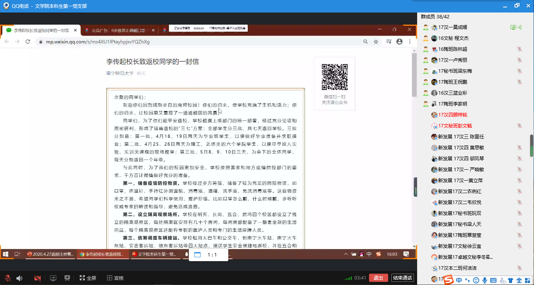Select member 16文秘 程文杰 in list
Viewport: 534px width, 285px height.
pyautogui.click(x=453, y=38)
